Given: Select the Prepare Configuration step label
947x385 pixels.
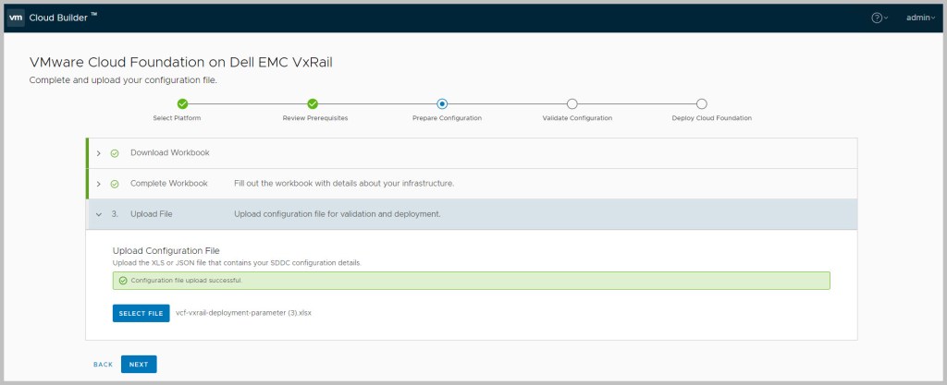Looking at the screenshot, I should click(x=447, y=118).
